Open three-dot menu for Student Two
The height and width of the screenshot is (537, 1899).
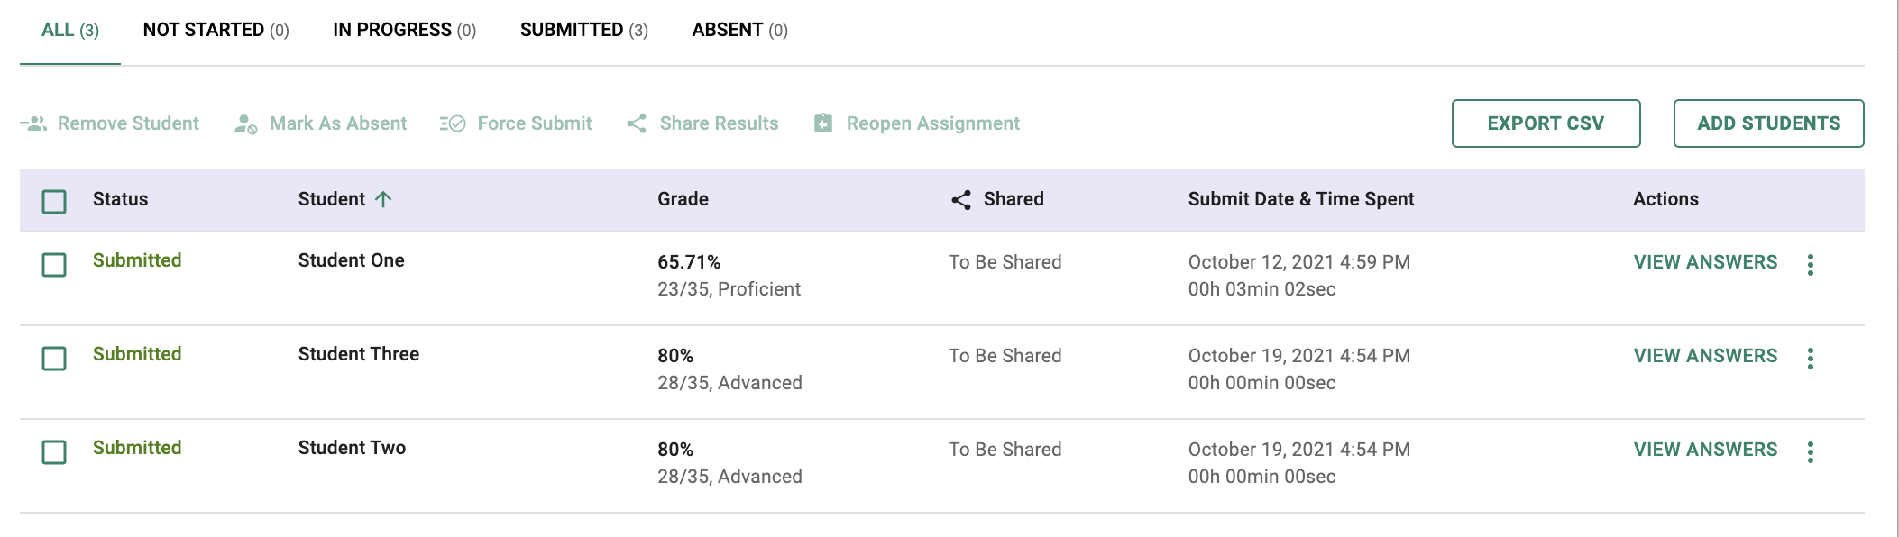click(x=1810, y=451)
